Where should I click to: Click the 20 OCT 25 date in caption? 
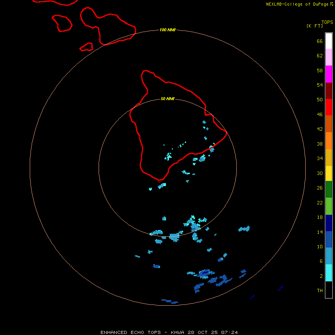[x=203, y=332]
